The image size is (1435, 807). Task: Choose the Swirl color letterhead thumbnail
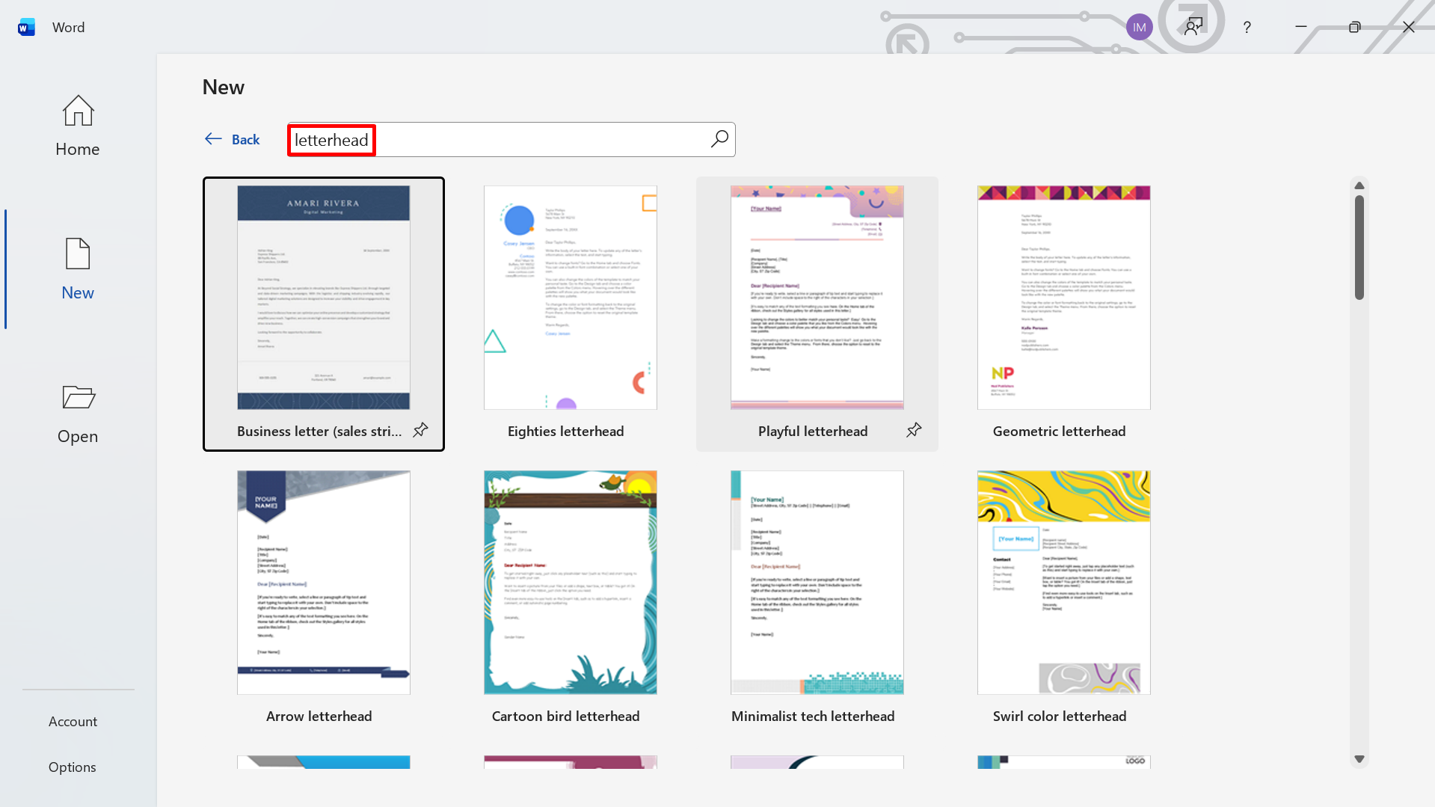1064,583
